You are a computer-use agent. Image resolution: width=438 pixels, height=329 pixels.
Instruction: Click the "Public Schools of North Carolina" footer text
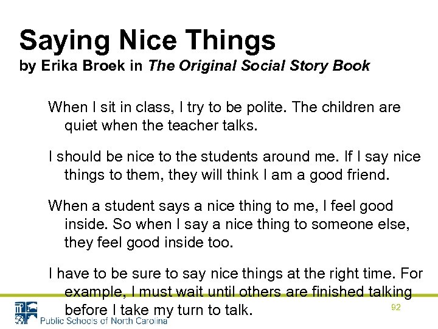click(x=103, y=320)
